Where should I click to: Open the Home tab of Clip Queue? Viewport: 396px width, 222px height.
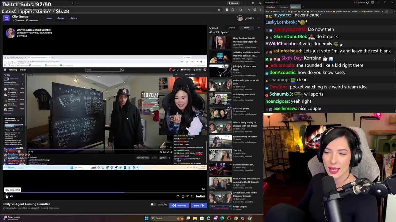(x=49, y=18)
